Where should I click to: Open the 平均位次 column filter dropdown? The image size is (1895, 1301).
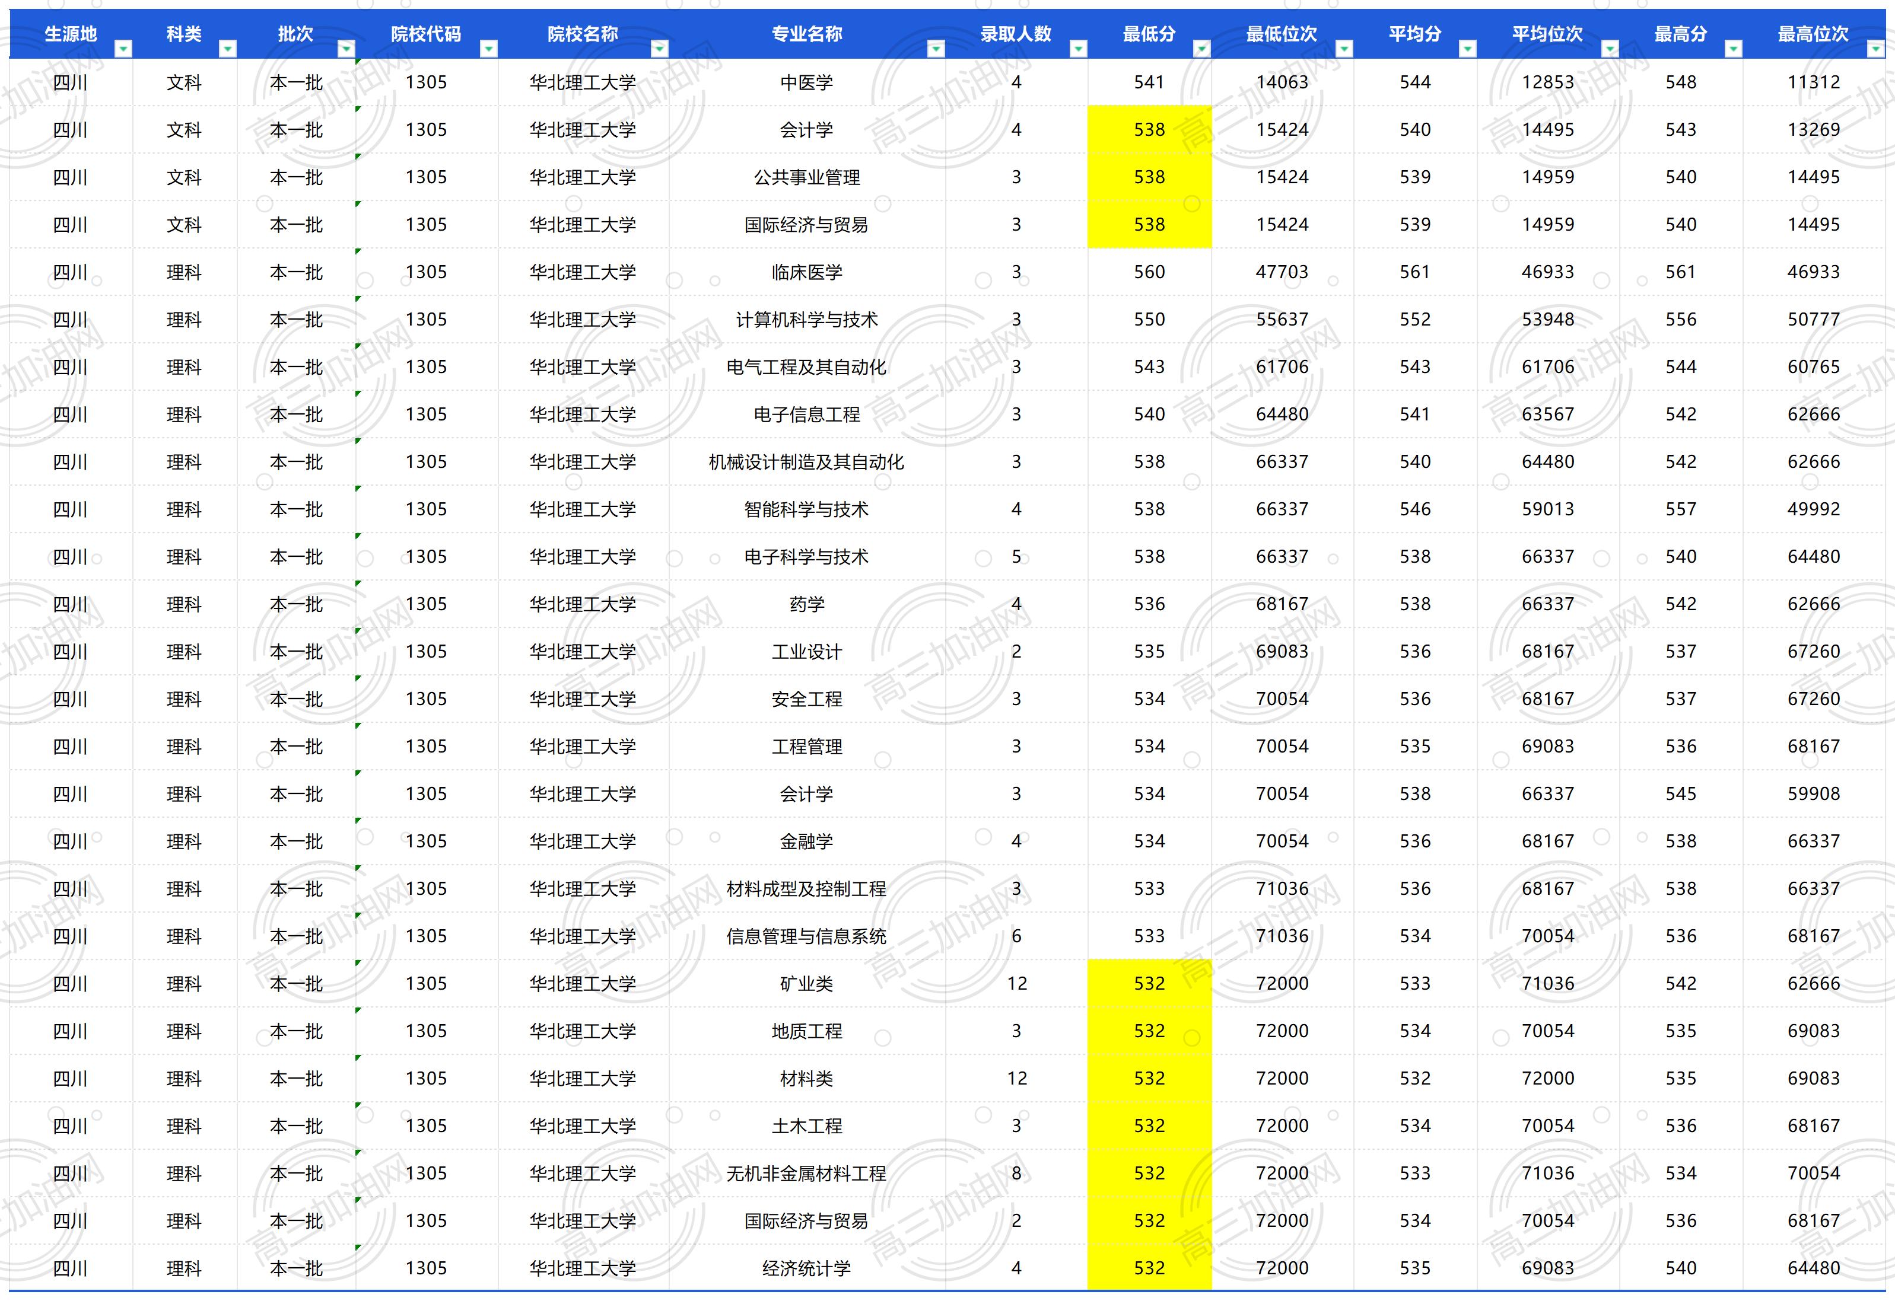[1610, 49]
